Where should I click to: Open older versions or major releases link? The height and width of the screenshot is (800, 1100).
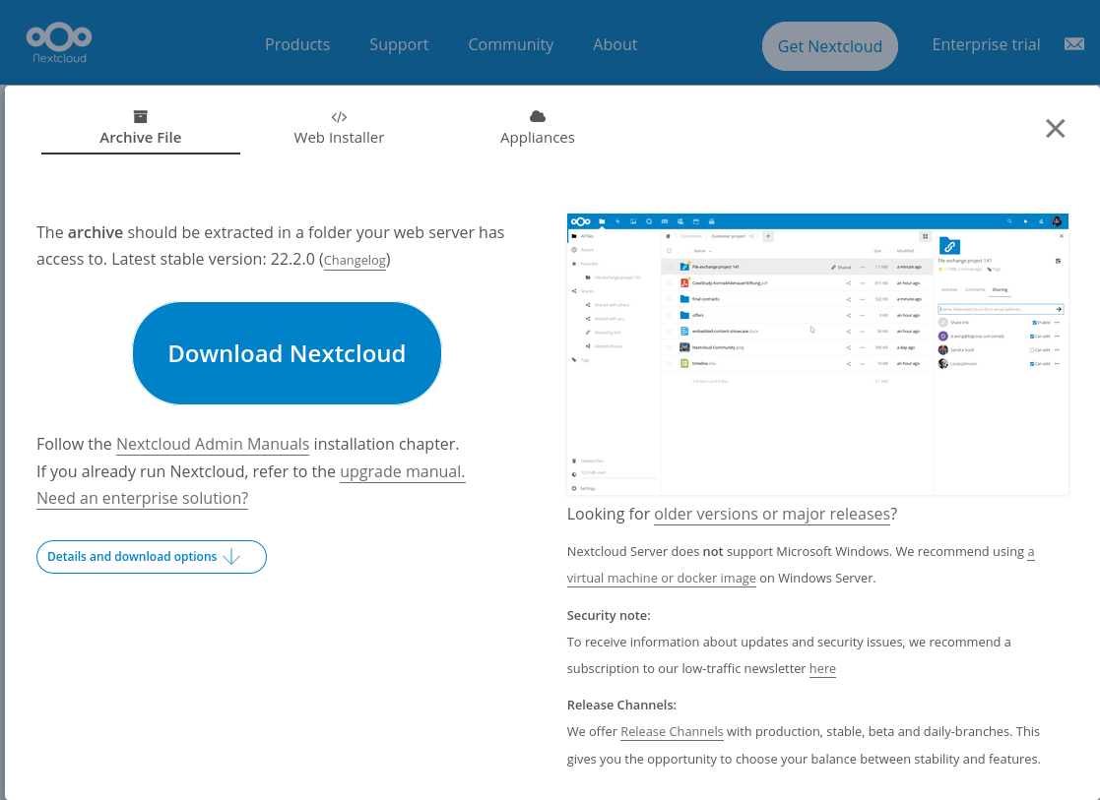(772, 514)
